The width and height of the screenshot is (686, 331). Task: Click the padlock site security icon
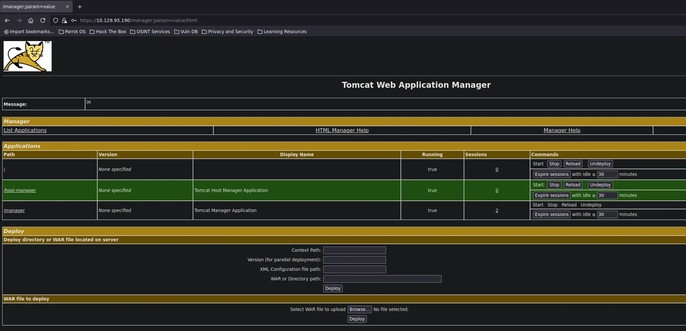(64, 20)
